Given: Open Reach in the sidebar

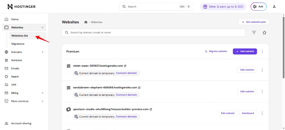Looking at the screenshot, I should click(x=24, y=76).
